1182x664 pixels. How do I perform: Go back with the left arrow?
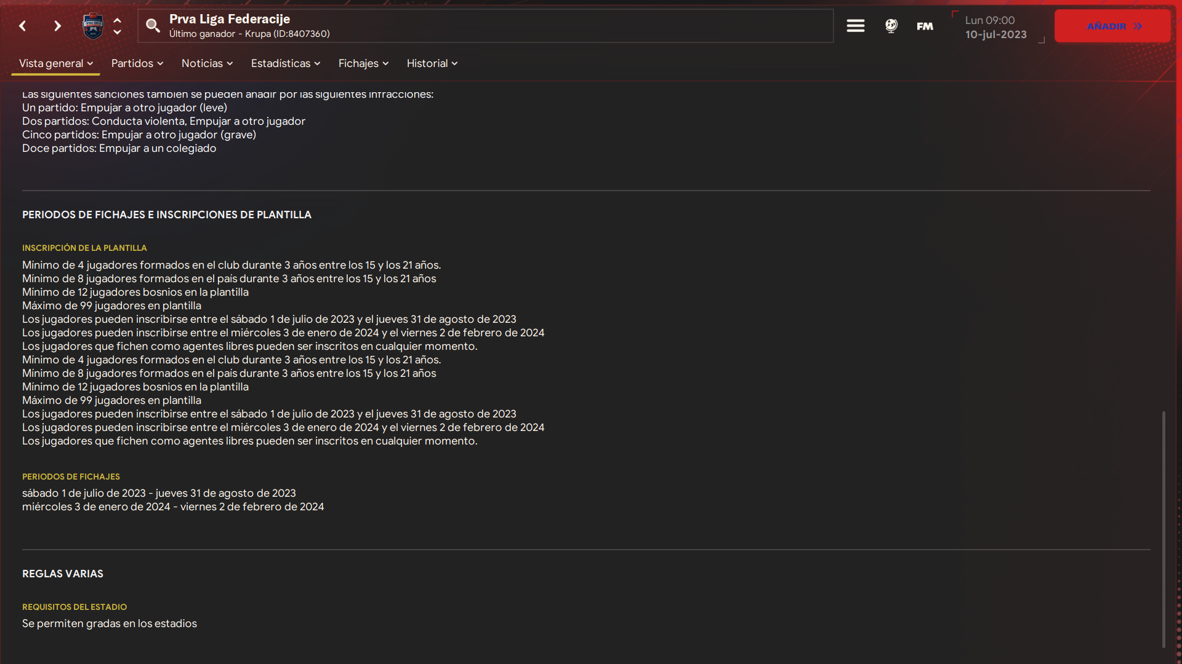click(x=23, y=26)
